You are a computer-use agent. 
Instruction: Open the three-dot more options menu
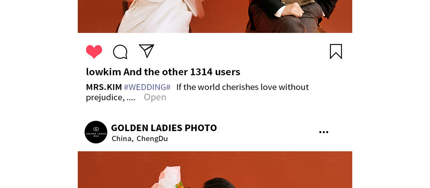pos(324,132)
